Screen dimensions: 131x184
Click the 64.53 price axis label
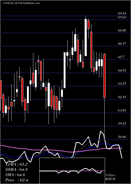tap(122, 70)
